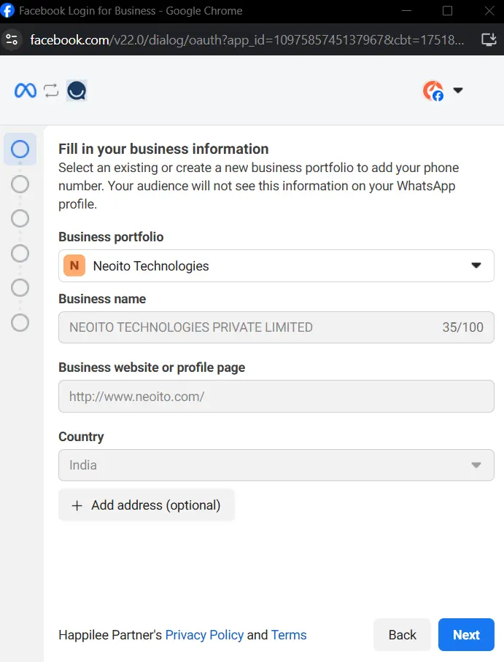The width and height of the screenshot is (504, 662).
Task: Select the first step indicator circle
Action: pos(20,148)
